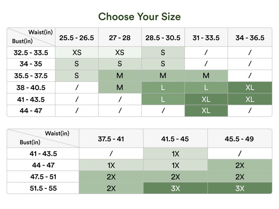Click the top table's Waist(in) Bust(in) corner cell
Screen dimensions: 279x209
(31, 37)
